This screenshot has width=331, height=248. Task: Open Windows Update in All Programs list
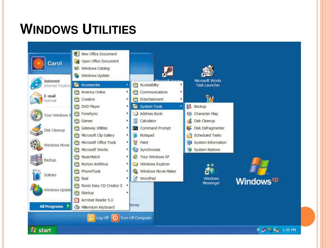click(x=101, y=76)
